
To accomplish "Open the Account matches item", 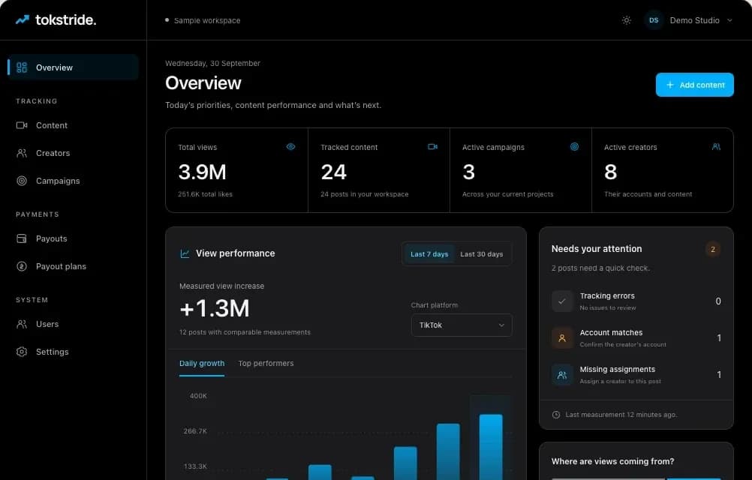I will [636, 338].
